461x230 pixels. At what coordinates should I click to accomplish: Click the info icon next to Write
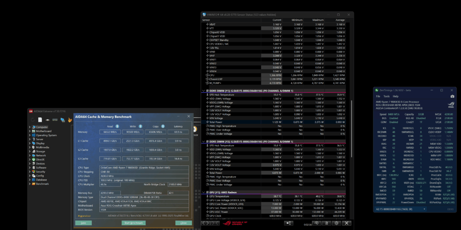140,126
